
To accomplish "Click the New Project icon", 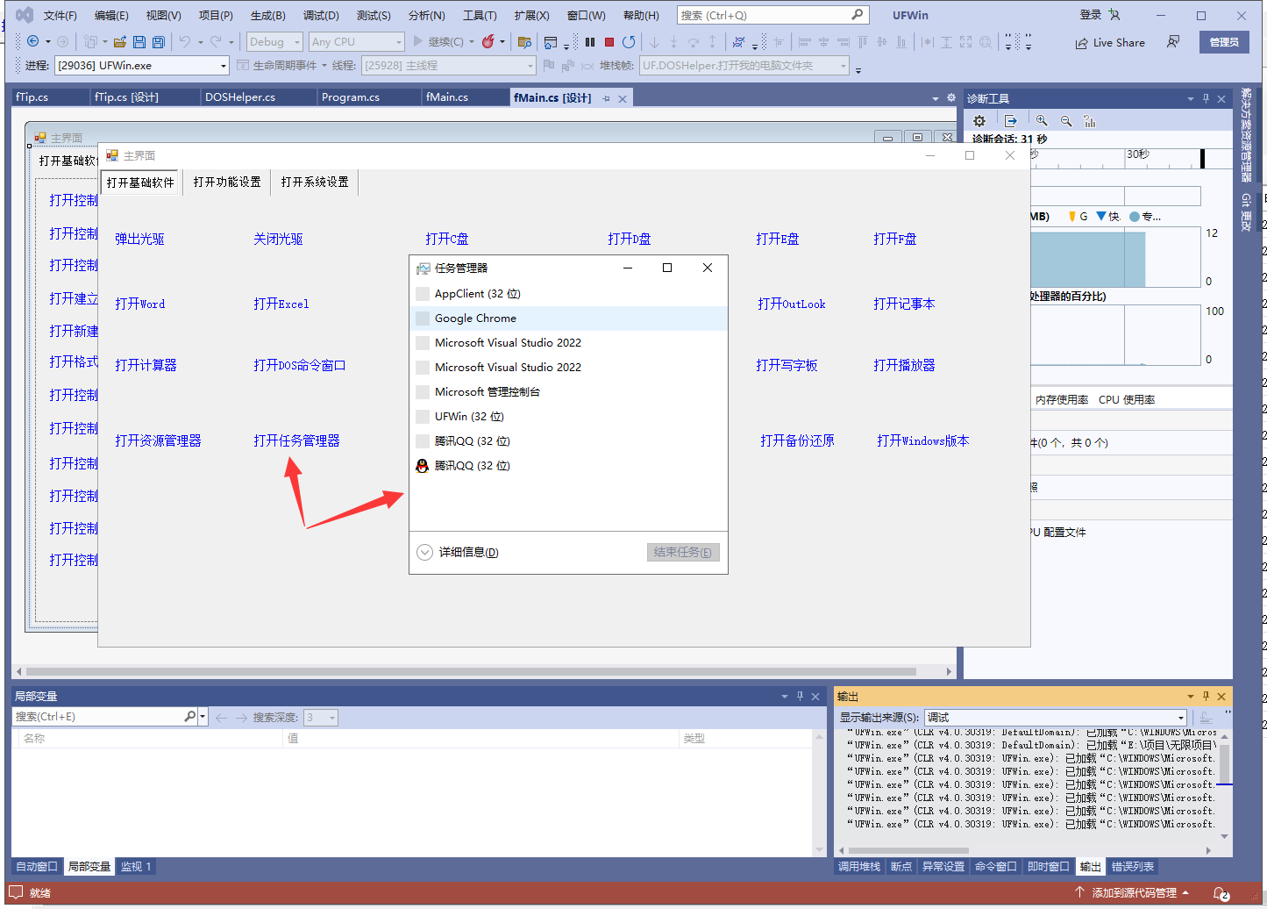I will (x=90, y=41).
